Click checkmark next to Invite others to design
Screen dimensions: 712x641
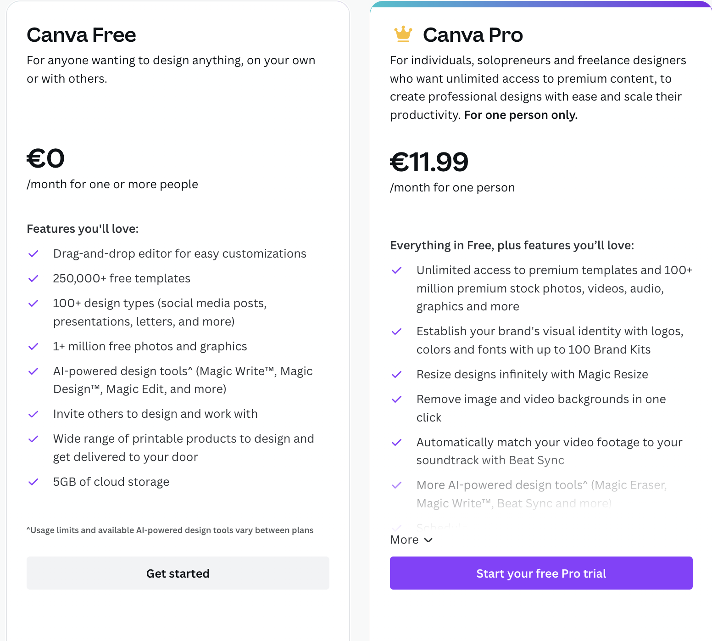pyautogui.click(x=33, y=414)
